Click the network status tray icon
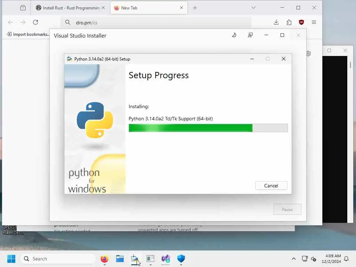The width and height of the screenshot is (356, 267). 305,259
